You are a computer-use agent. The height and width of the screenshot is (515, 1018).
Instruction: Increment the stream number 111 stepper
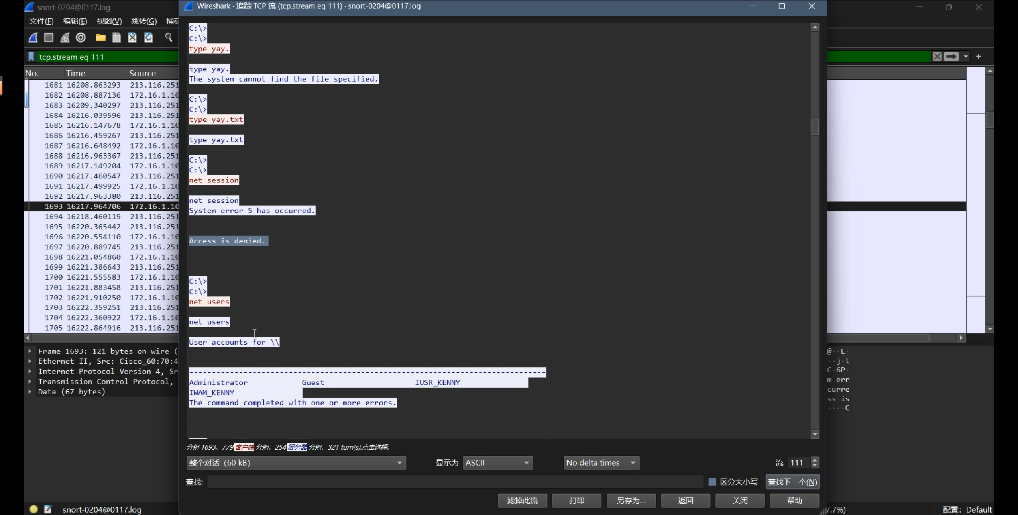(815, 460)
